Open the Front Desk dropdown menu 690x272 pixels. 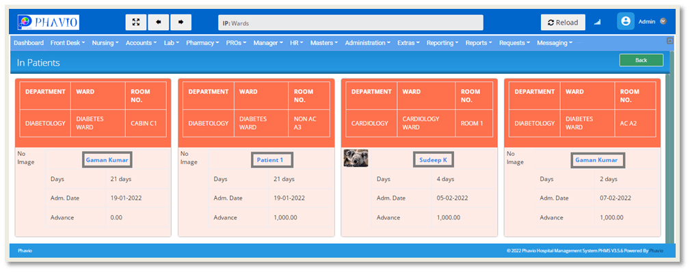[68, 42]
